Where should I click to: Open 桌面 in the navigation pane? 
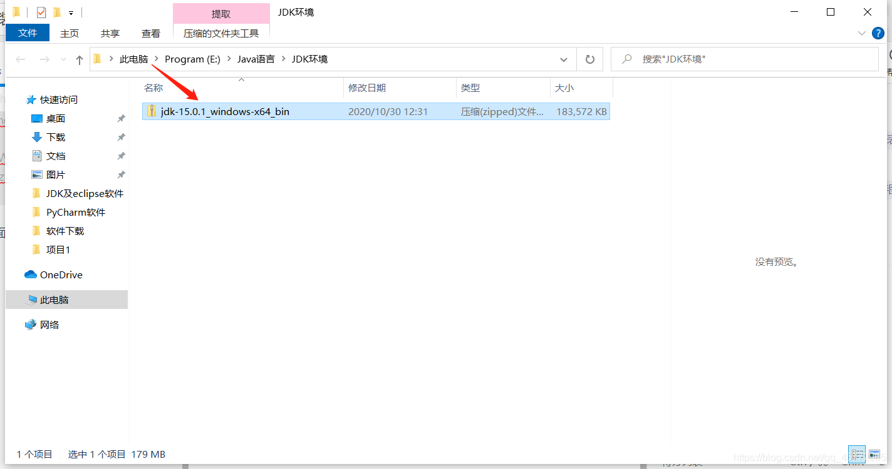pyautogui.click(x=56, y=118)
